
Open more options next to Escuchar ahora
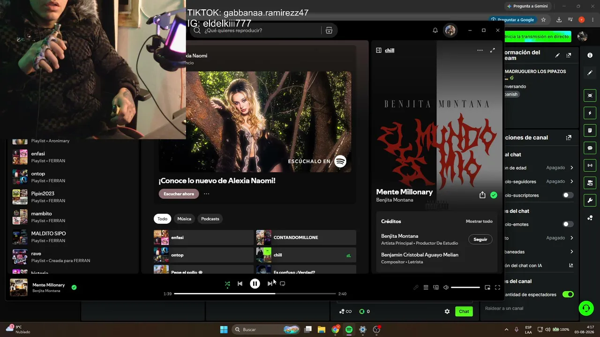click(206, 194)
